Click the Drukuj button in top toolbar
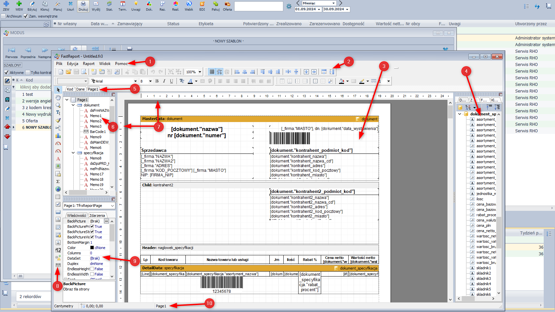 pos(83,6)
